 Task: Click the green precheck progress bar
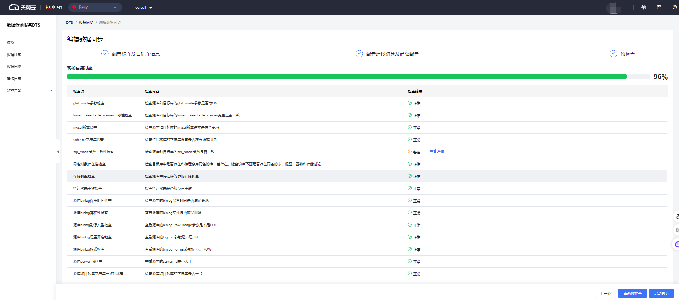(x=347, y=76)
